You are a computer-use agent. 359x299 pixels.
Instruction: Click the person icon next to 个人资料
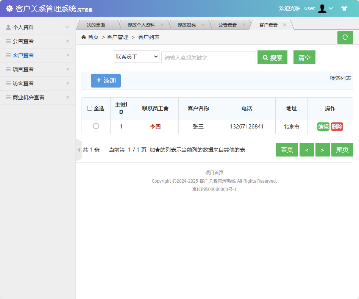[8, 27]
